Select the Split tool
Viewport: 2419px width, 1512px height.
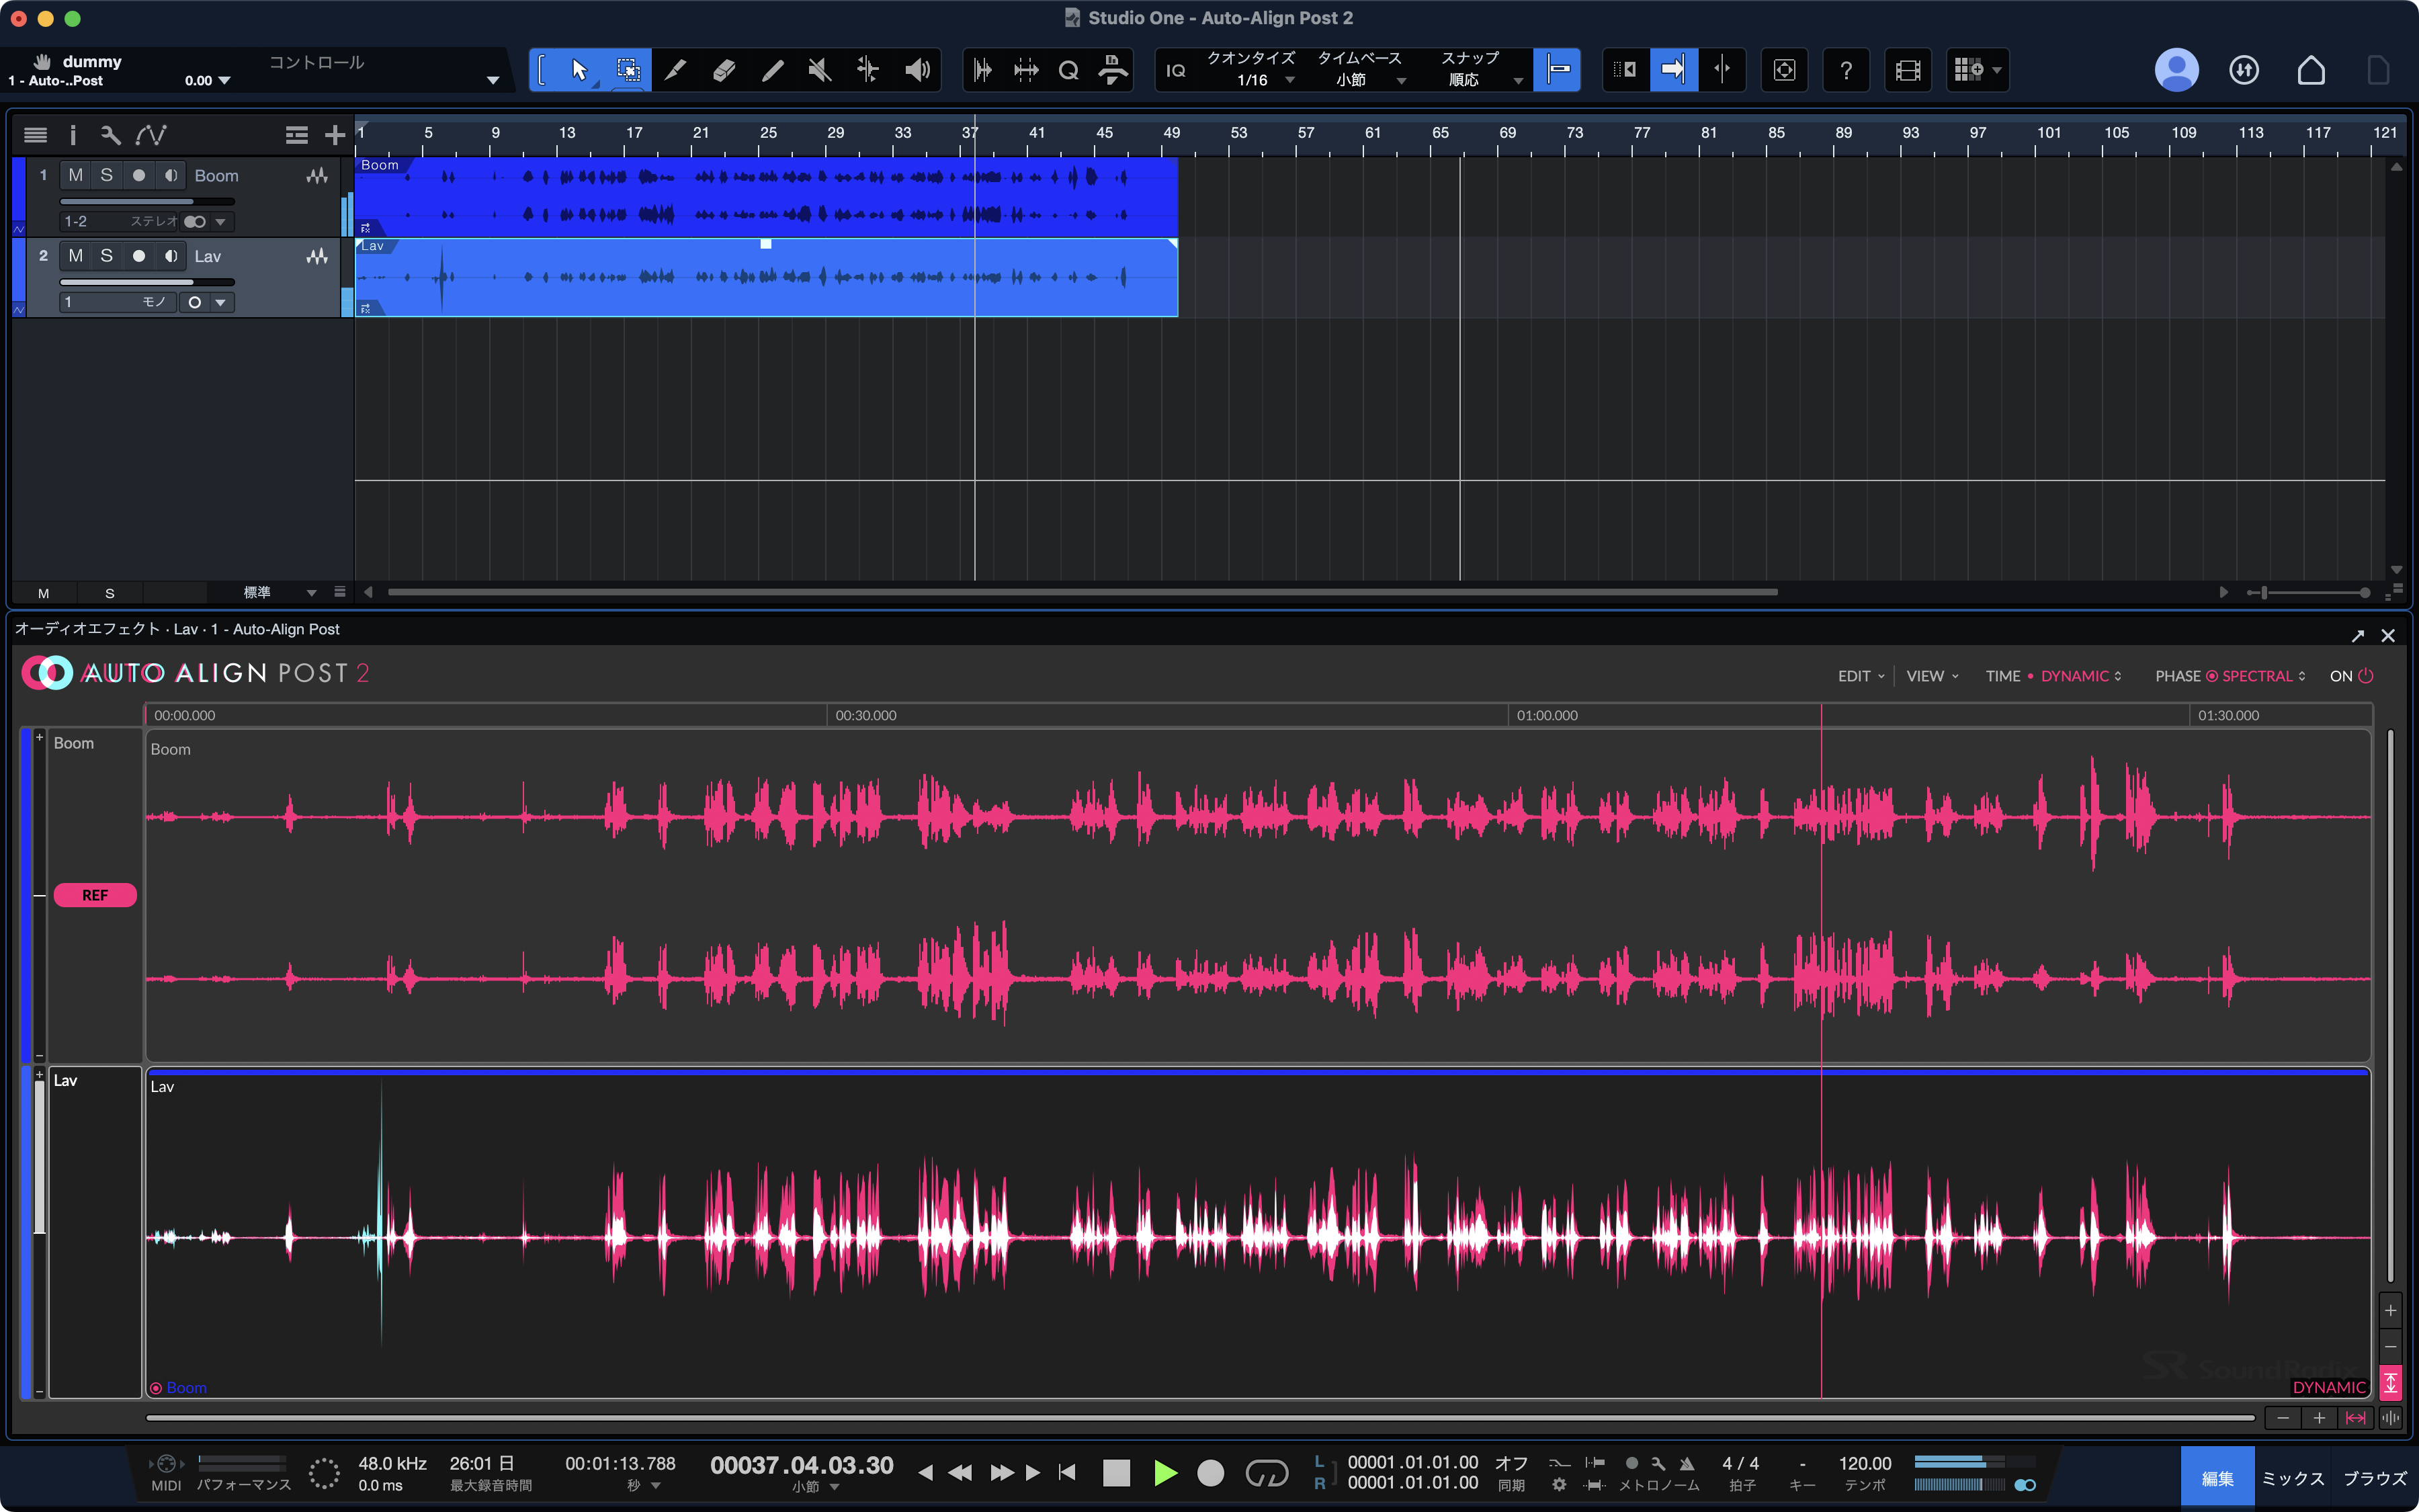point(676,70)
